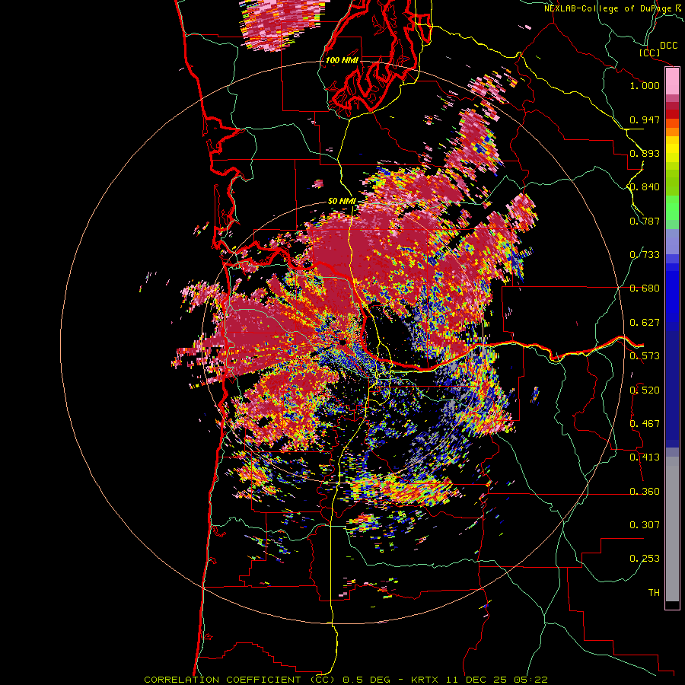This screenshot has height=685, width=685.
Task: Pick the yellow swatch on the color scale
Action: coord(672,150)
